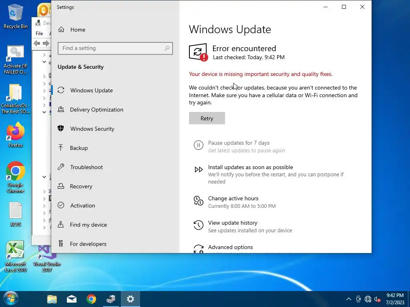
Task: Launch Chrome from taskbar
Action: pos(91,299)
